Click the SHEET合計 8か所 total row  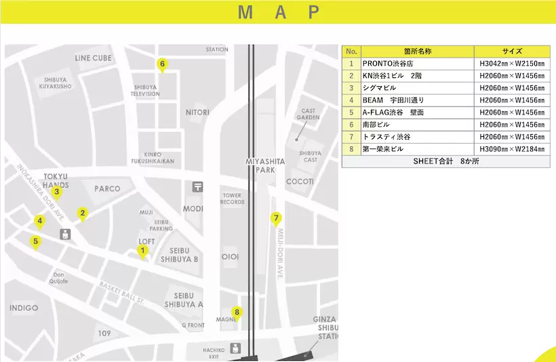pyautogui.click(x=445, y=161)
